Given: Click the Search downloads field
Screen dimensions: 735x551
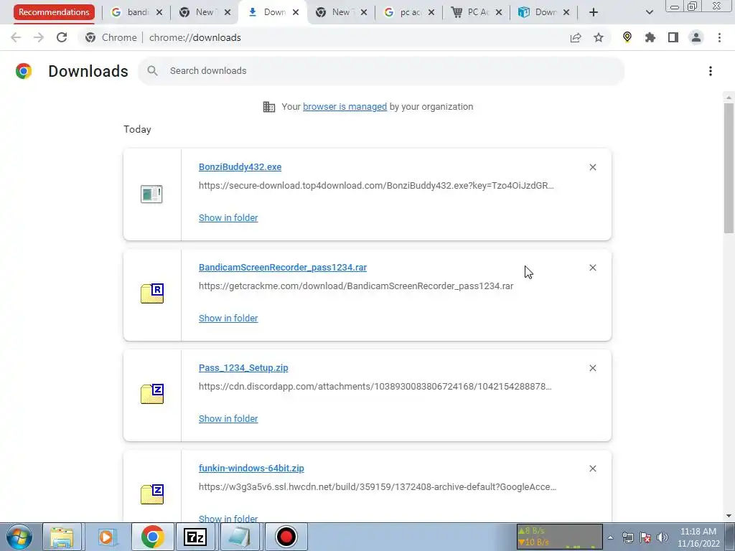Looking at the screenshot, I should 380,71.
